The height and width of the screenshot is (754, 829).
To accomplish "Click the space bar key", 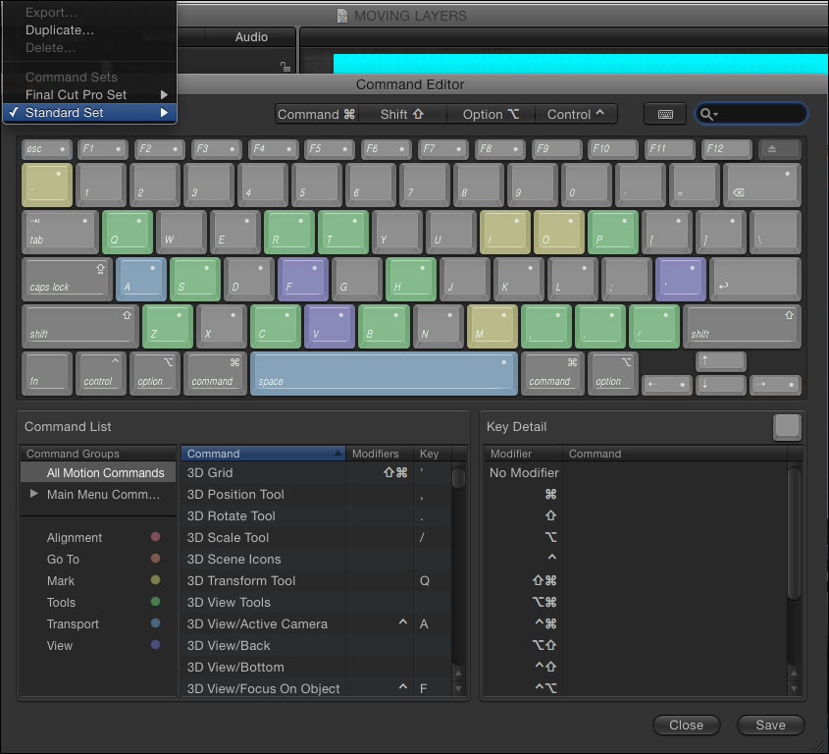I will point(384,374).
